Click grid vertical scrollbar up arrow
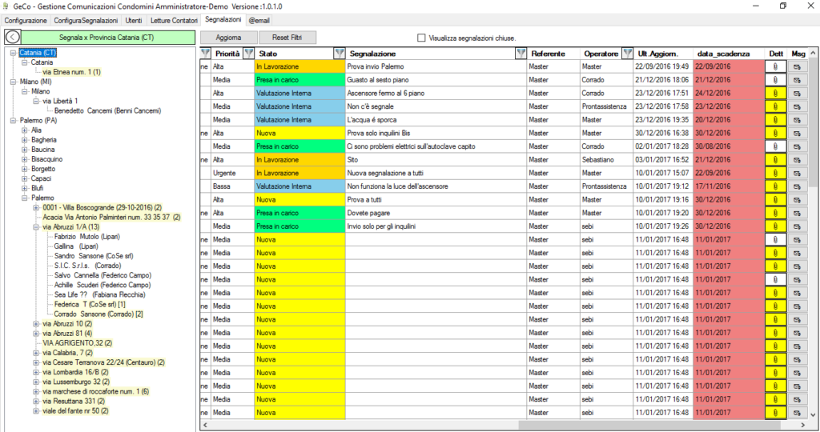 (813, 53)
